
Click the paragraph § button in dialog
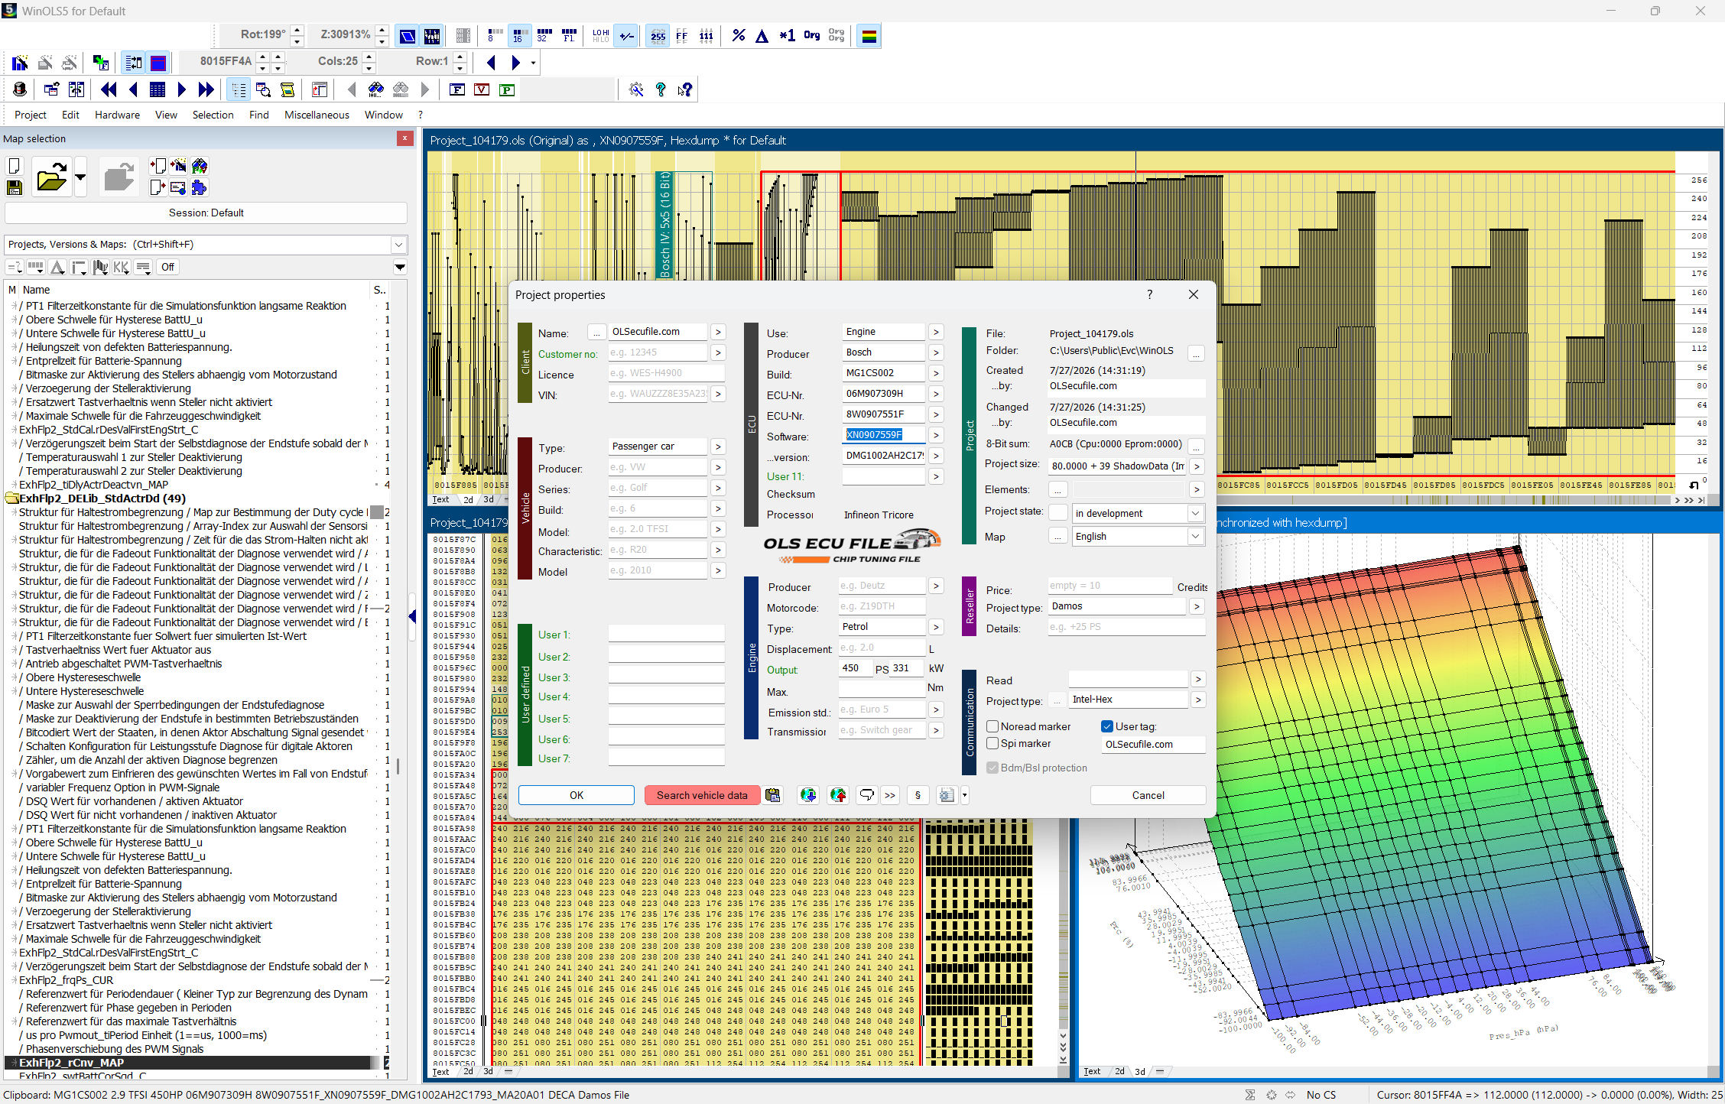tap(918, 795)
